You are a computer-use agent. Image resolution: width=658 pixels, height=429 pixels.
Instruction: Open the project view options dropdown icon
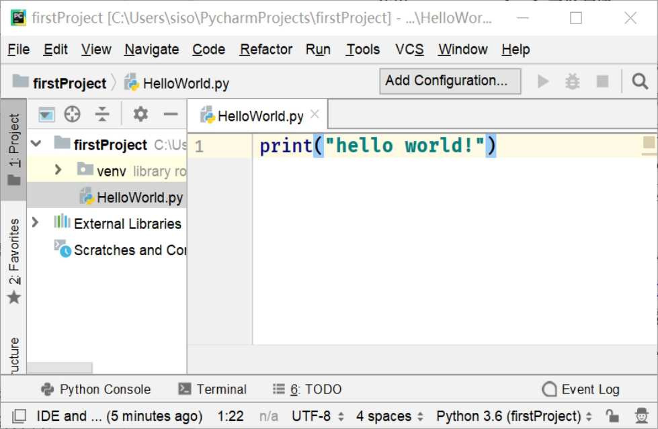(46, 114)
